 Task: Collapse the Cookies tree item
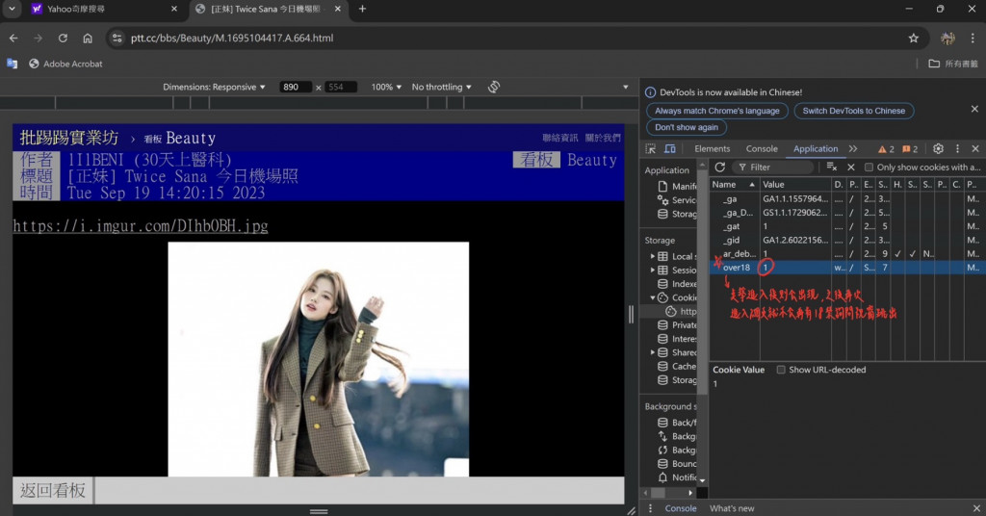pos(653,297)
